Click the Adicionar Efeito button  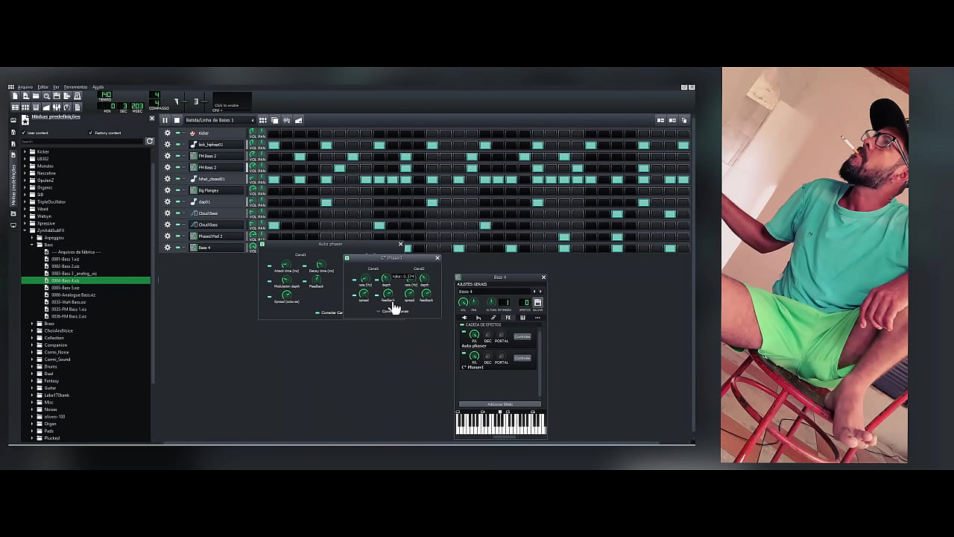tap(499, 404)
